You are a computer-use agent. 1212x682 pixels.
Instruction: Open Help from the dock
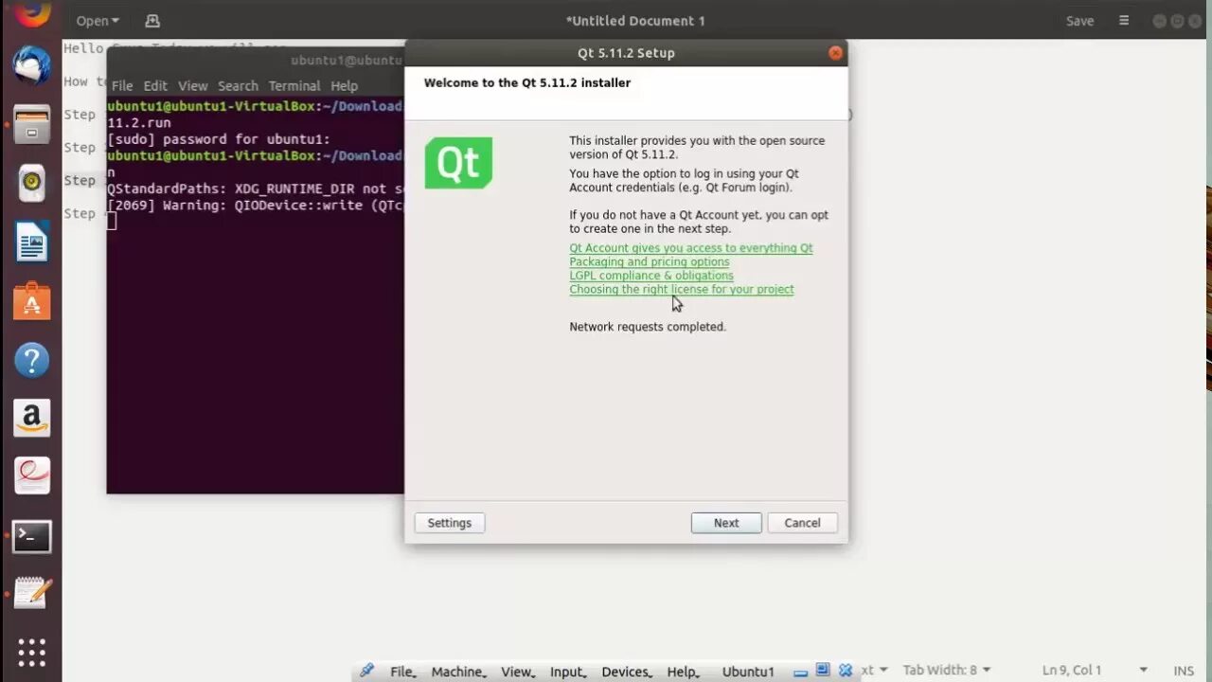(x=31, y=360)
